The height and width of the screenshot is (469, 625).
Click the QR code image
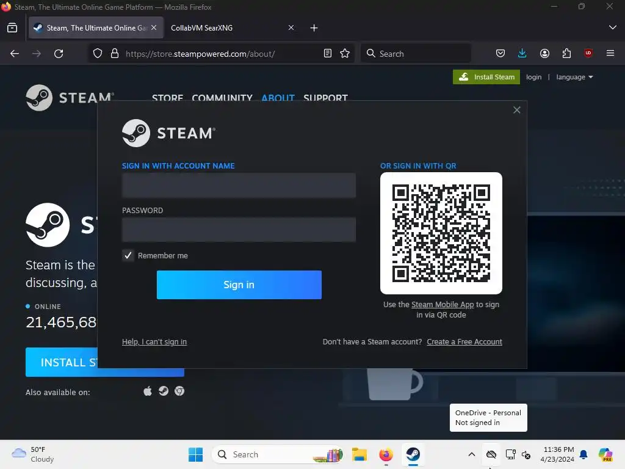(x=441, y=233)
